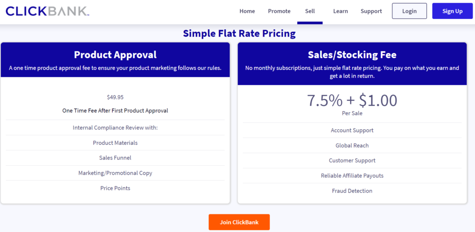Click the orange Join ClickBank button
This screenshot has height=232, width=475.
(239, 222)
